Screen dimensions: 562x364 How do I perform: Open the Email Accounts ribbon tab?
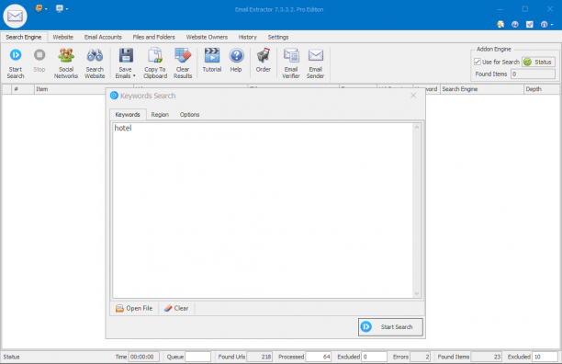103,37
